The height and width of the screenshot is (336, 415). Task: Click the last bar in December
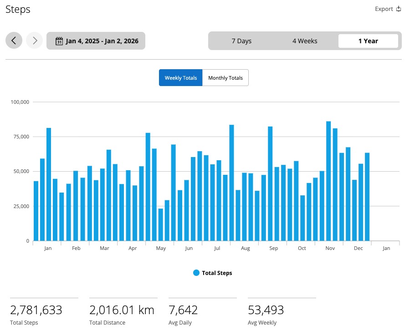[367, 197]
